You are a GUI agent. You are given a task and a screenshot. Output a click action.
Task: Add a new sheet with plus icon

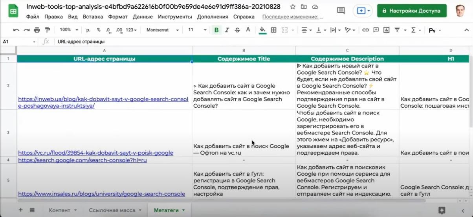[21, 210]
